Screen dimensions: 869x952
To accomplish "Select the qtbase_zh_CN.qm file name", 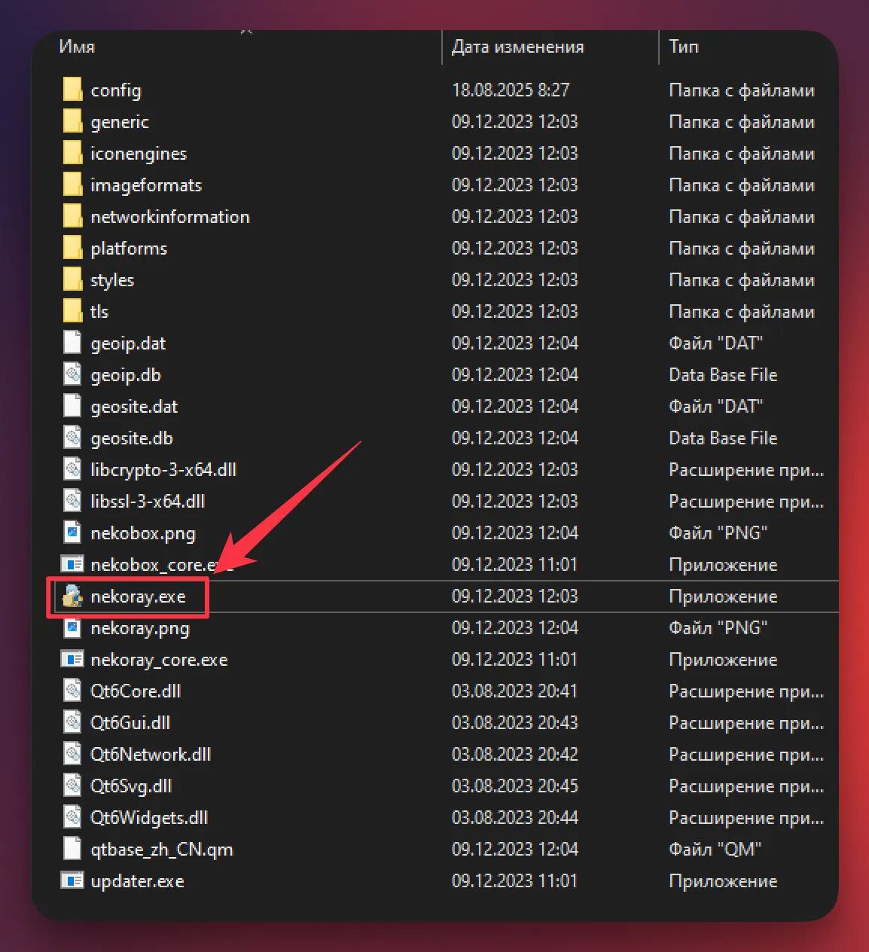I will pos(162,850).
